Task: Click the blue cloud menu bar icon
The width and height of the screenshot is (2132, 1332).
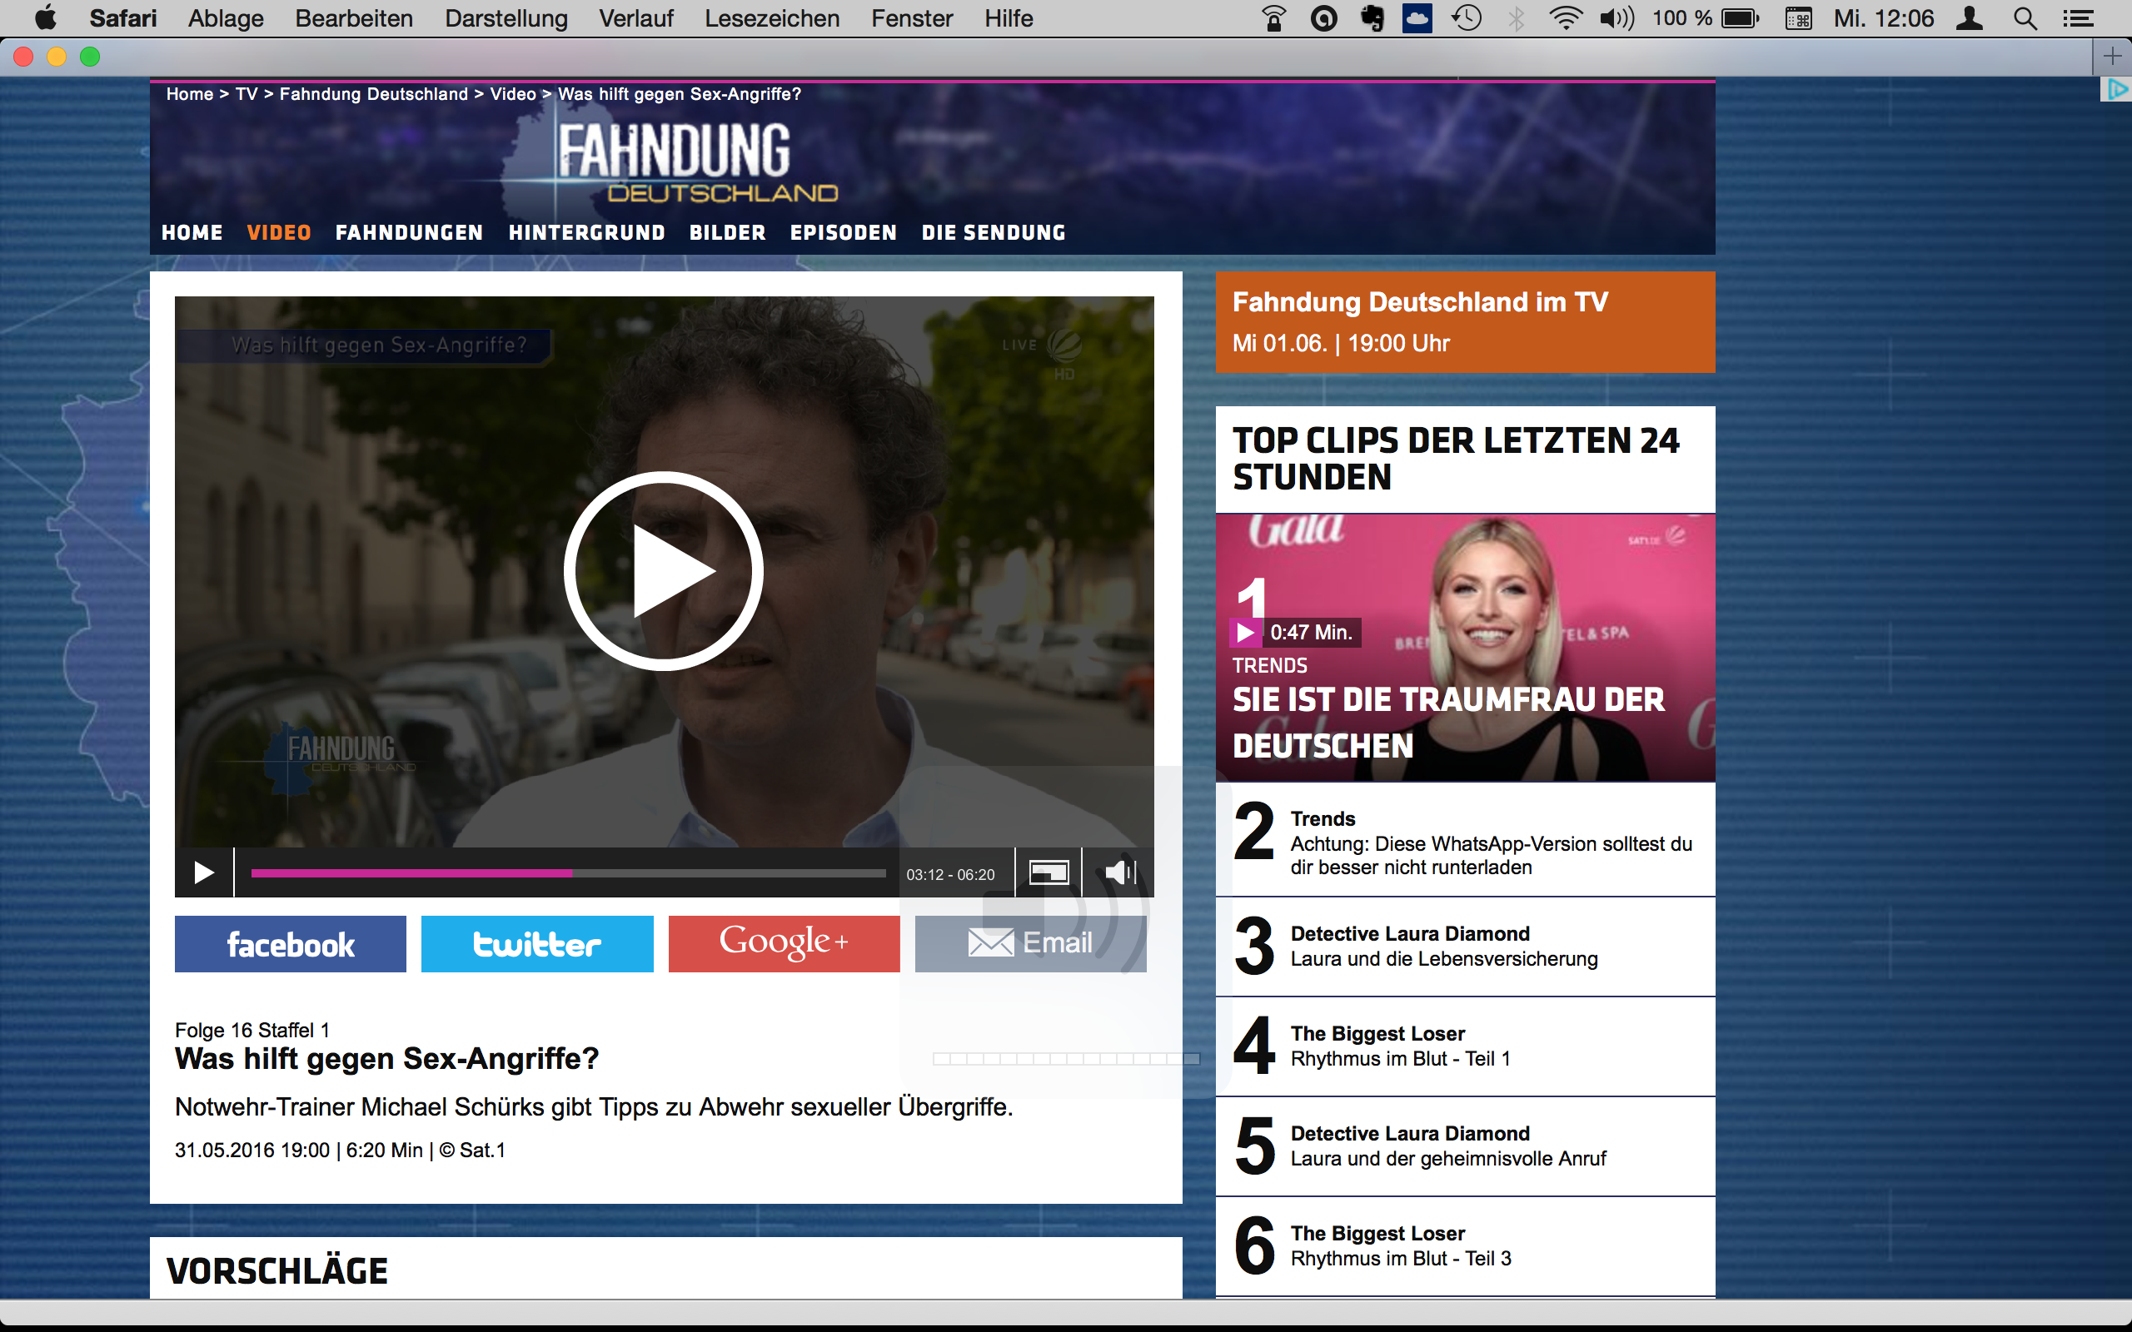Action: coord(1417,18)
